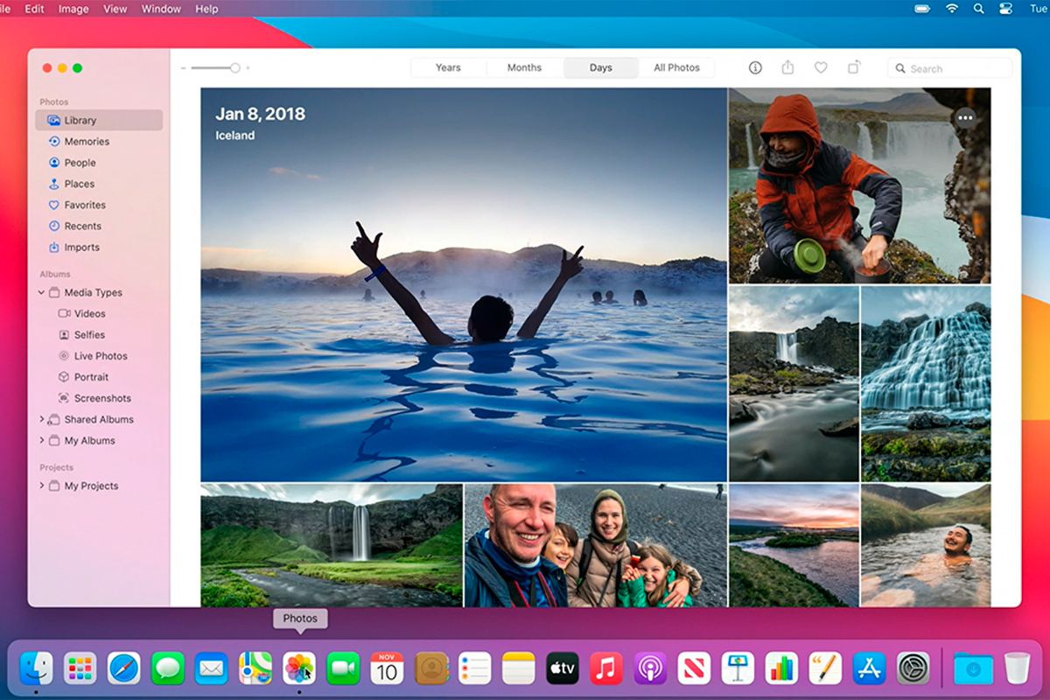Expand the My Projects group
The height and width of the screenshot is (700, 1050).
[x=41, y=486]
